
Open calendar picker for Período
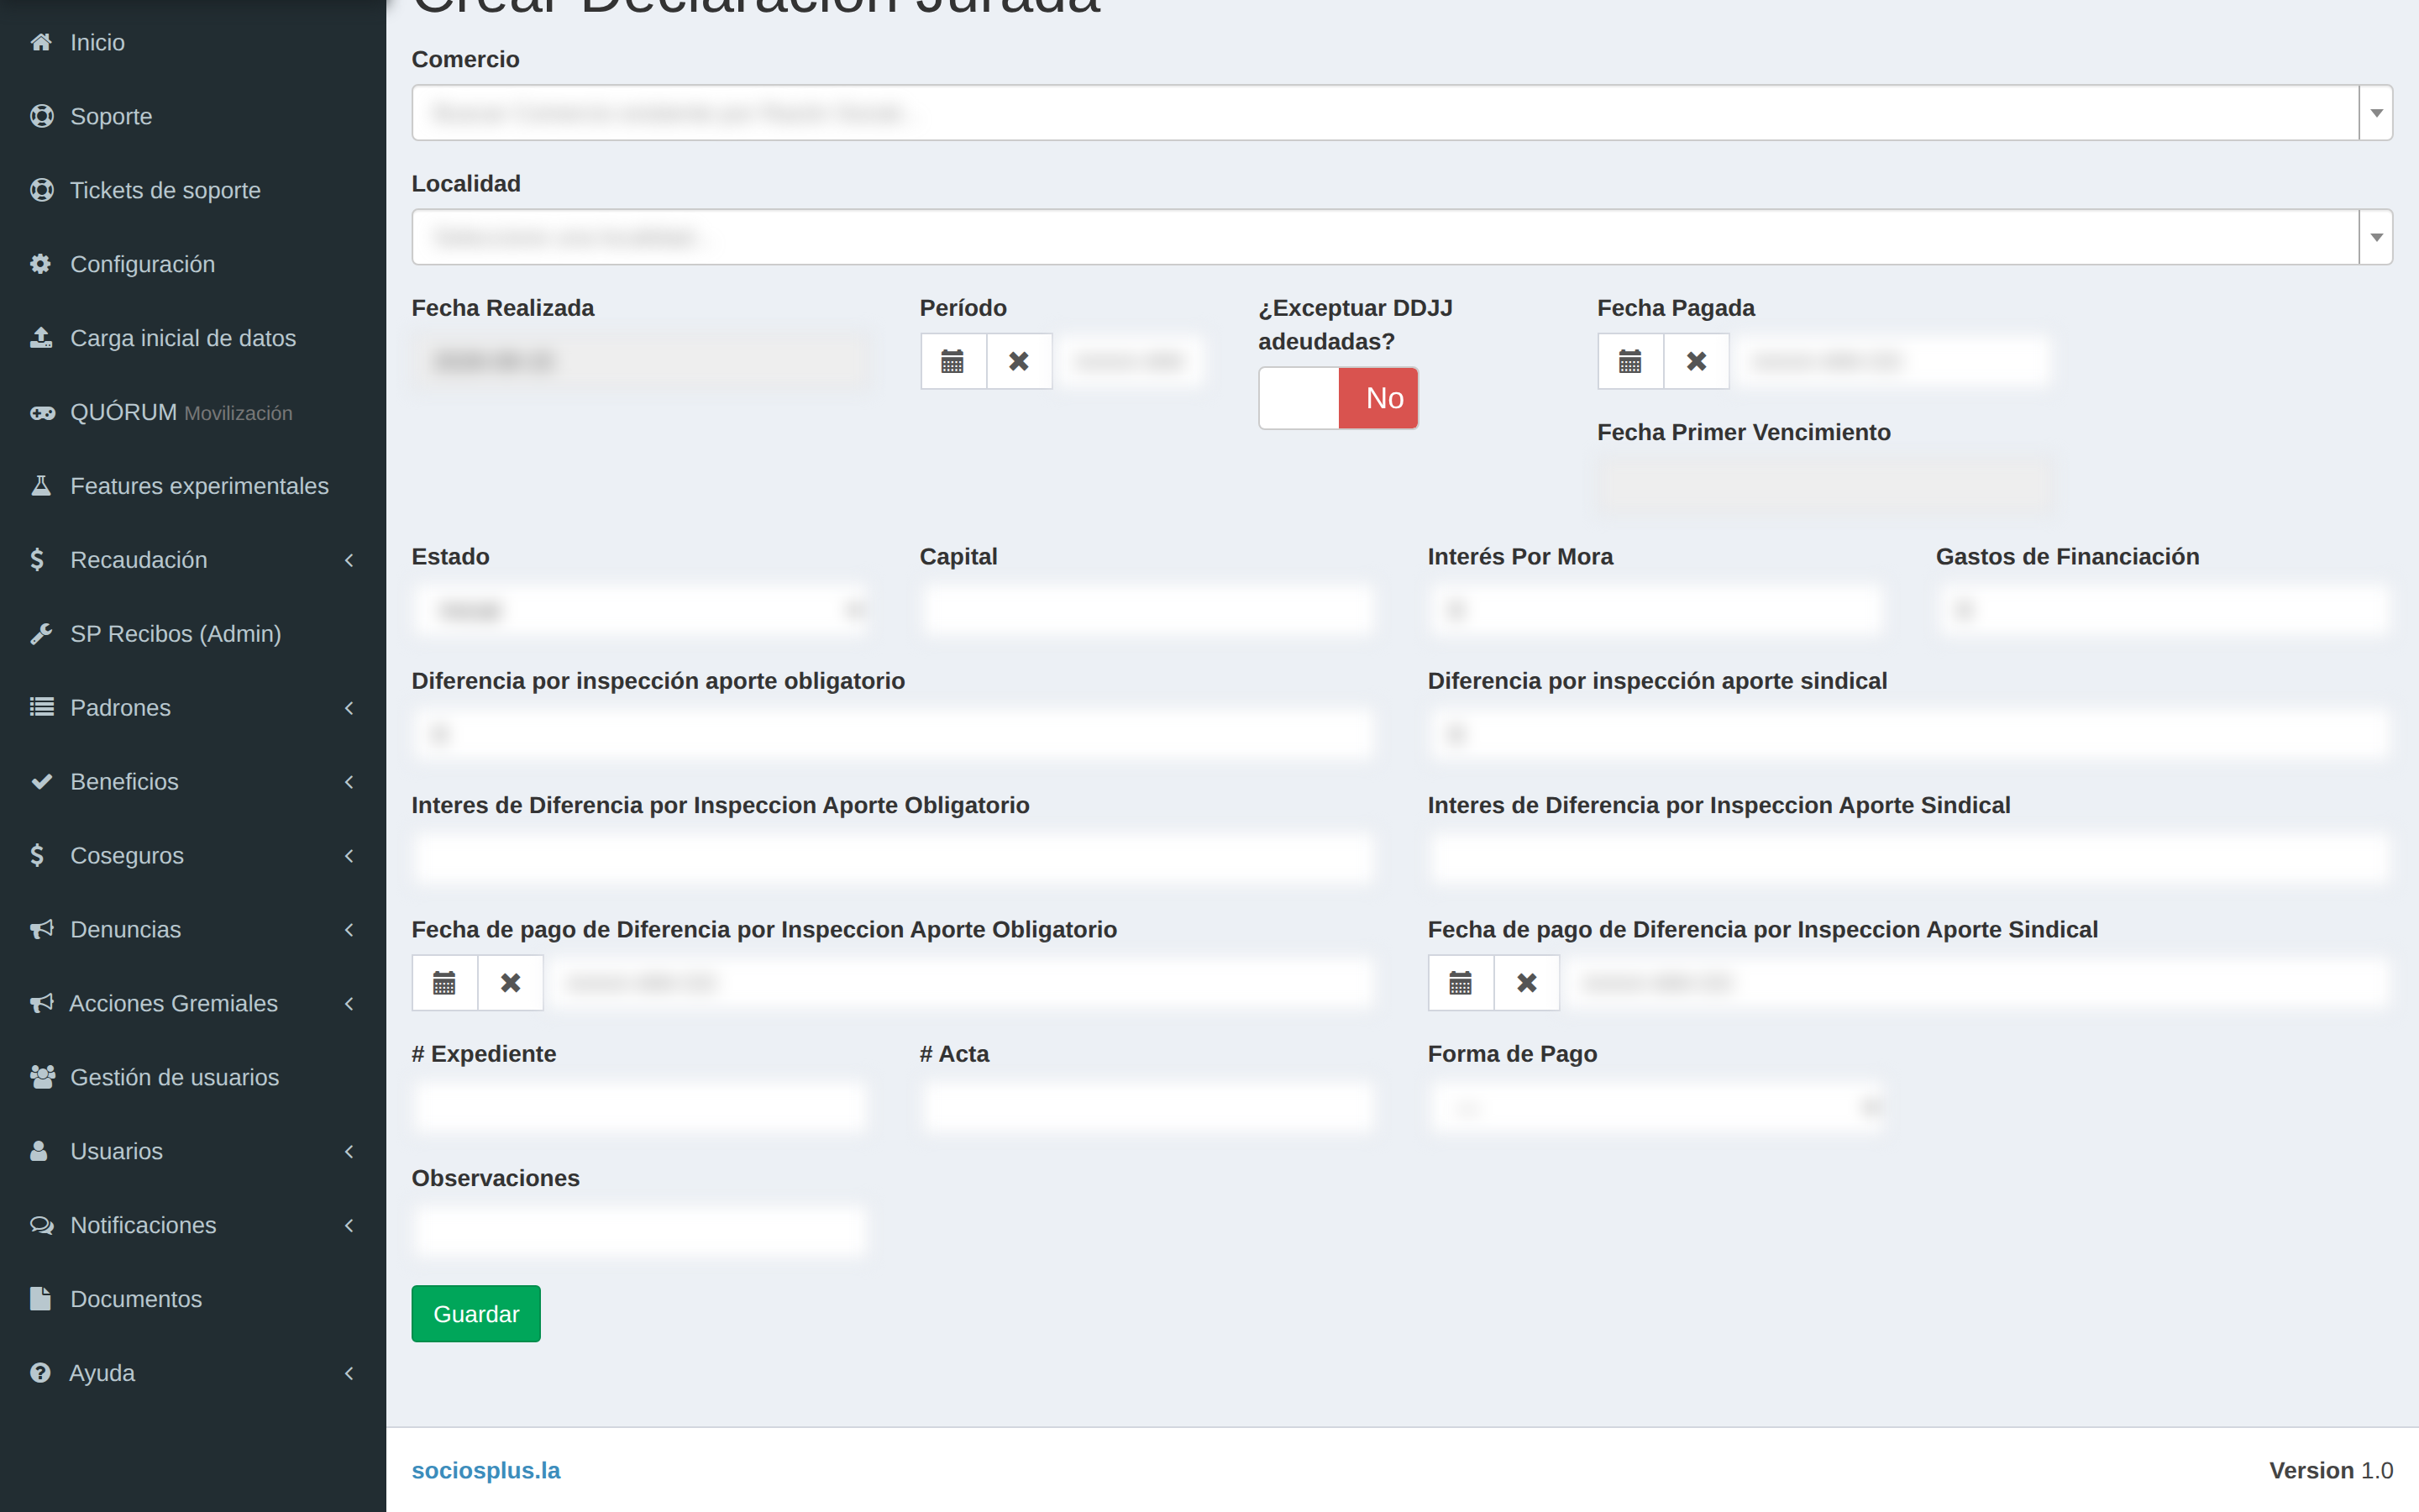coord(952,361)
